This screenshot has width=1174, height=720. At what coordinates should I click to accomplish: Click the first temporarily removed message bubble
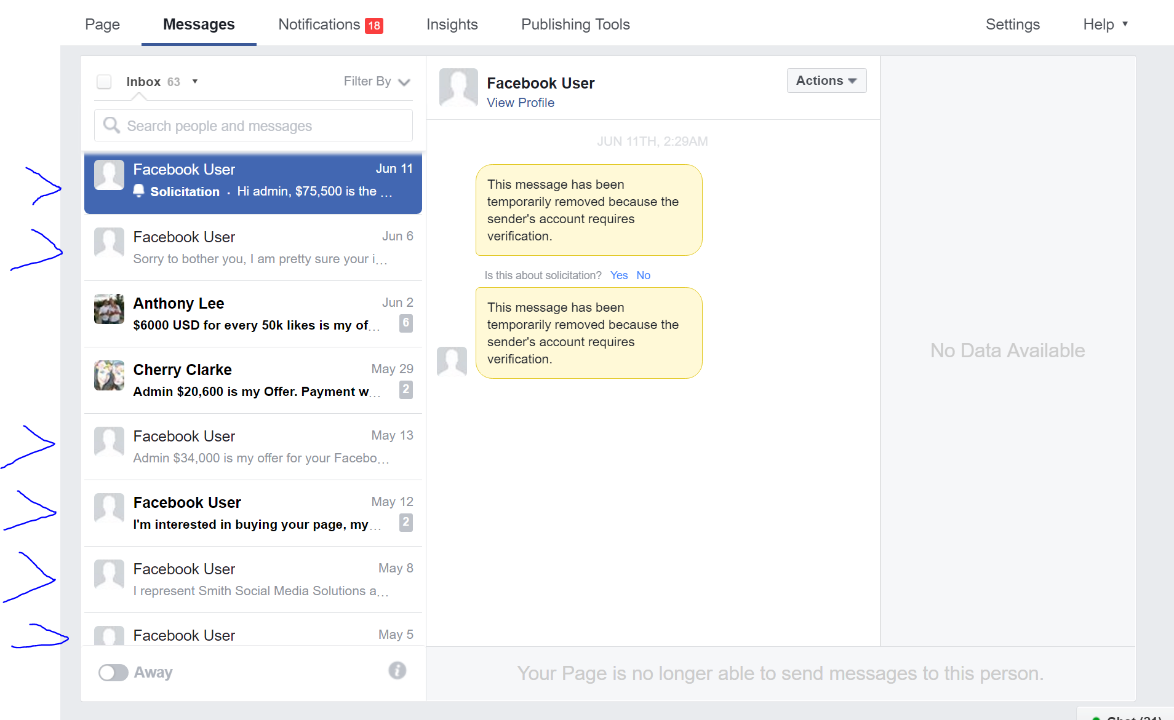[589, 210]
